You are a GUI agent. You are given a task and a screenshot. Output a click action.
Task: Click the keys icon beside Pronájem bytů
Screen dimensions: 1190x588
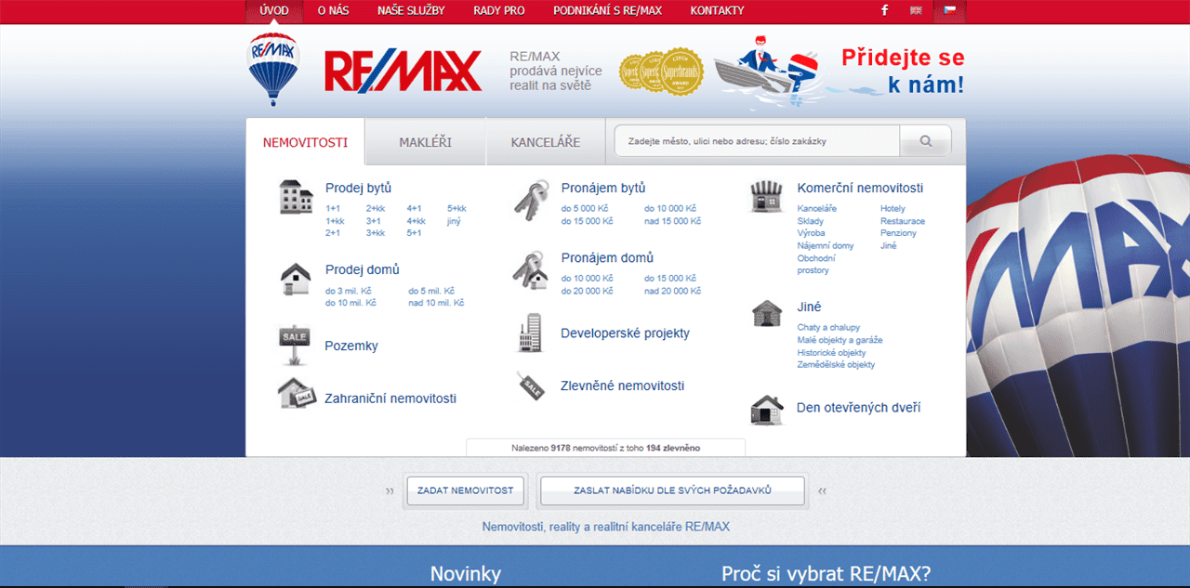tap(531, 201)
